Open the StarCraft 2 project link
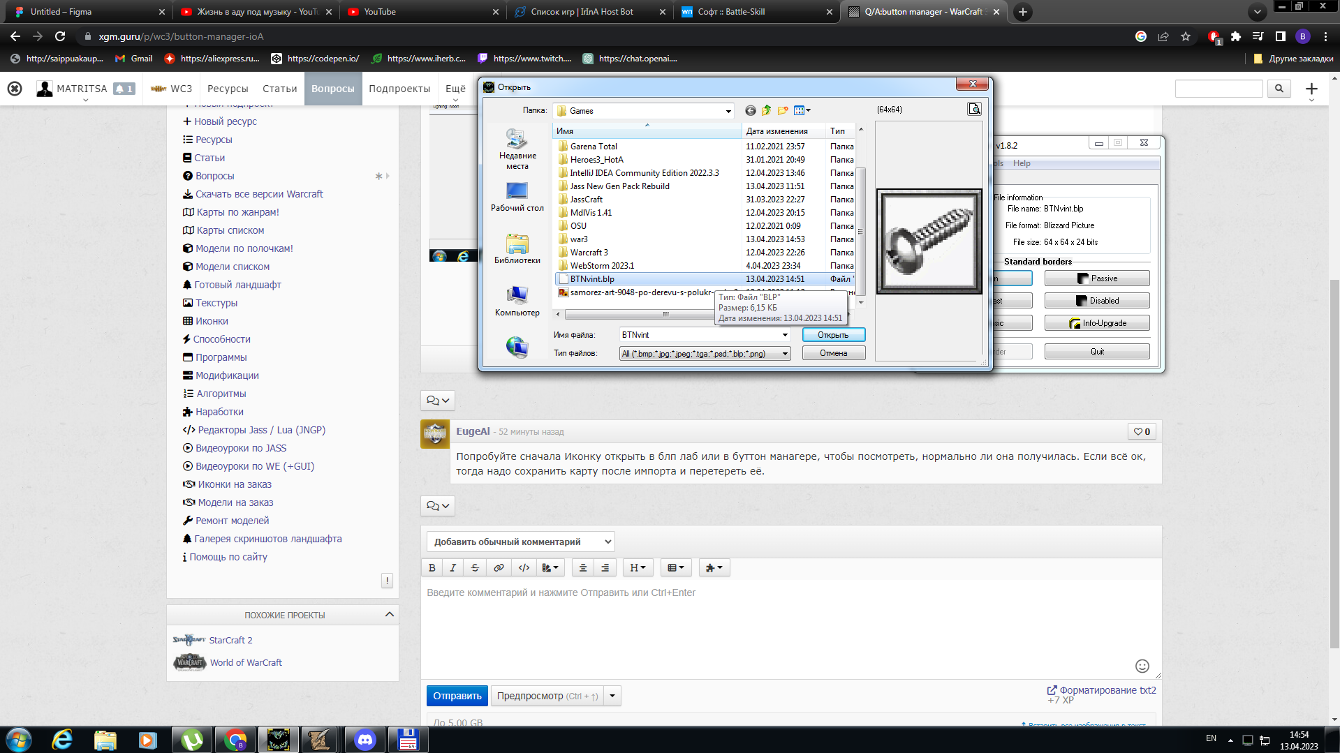 [230, 640]
